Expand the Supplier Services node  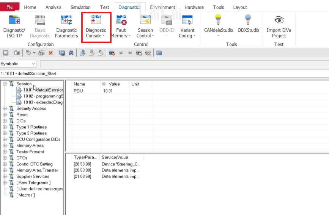coord(5,176)
